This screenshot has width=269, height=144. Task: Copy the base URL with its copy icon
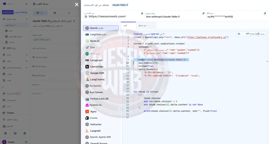click(142, 14)
